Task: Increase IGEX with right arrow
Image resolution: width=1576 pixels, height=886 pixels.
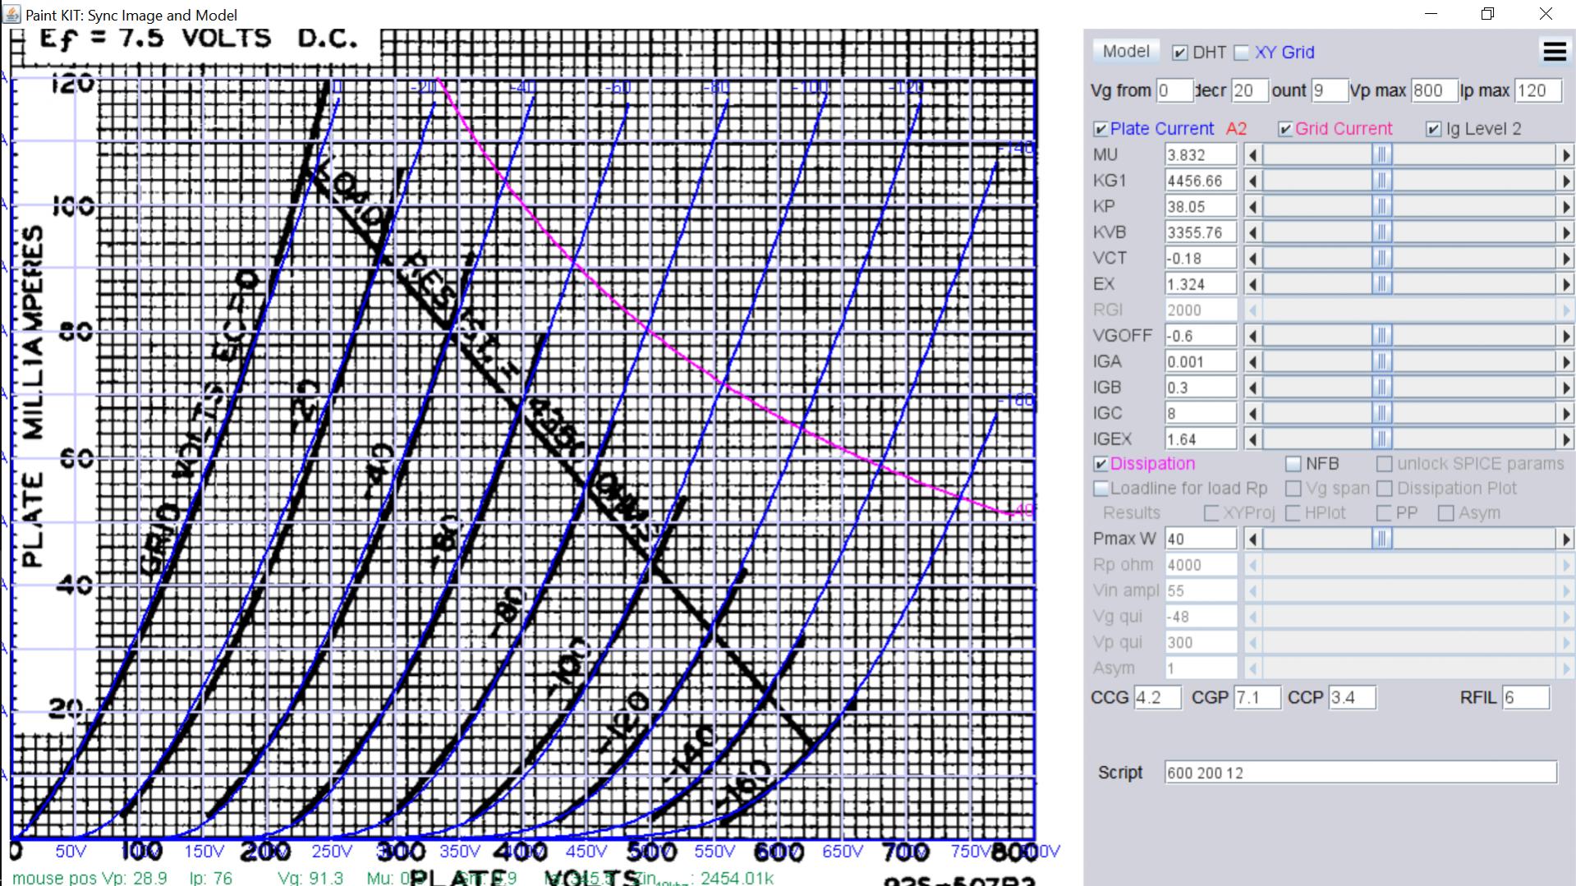Action: (1566, 439)
